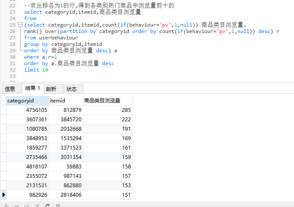Place cursor on 'group by categoryid,itemid' line
The height and width of the screenshot is (207, 294).
pos(63,44)
